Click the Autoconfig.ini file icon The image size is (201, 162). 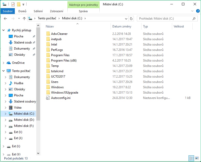48,98
